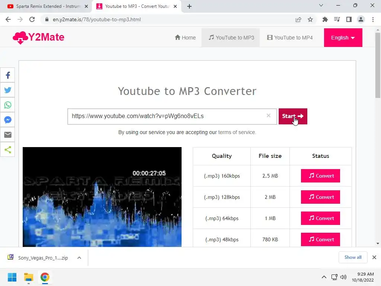This screenshot has width=381, height=286.
Task: Share page via Messenger icon
Action: pos(8,120)
